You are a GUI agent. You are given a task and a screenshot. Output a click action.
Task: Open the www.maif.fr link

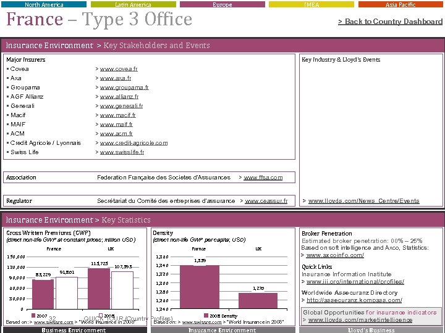116,125
